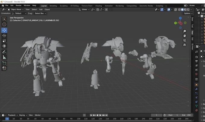205x122 pixels.
Task: Open the Modifiers wrench tab icon
Action: click(196, 89)
